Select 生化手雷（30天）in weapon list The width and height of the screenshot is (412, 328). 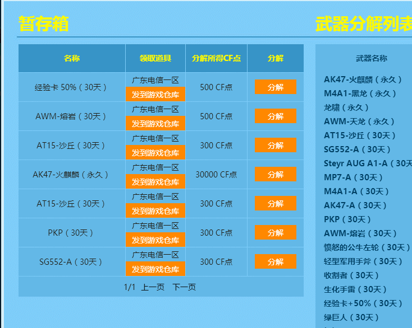coord(355,289)
